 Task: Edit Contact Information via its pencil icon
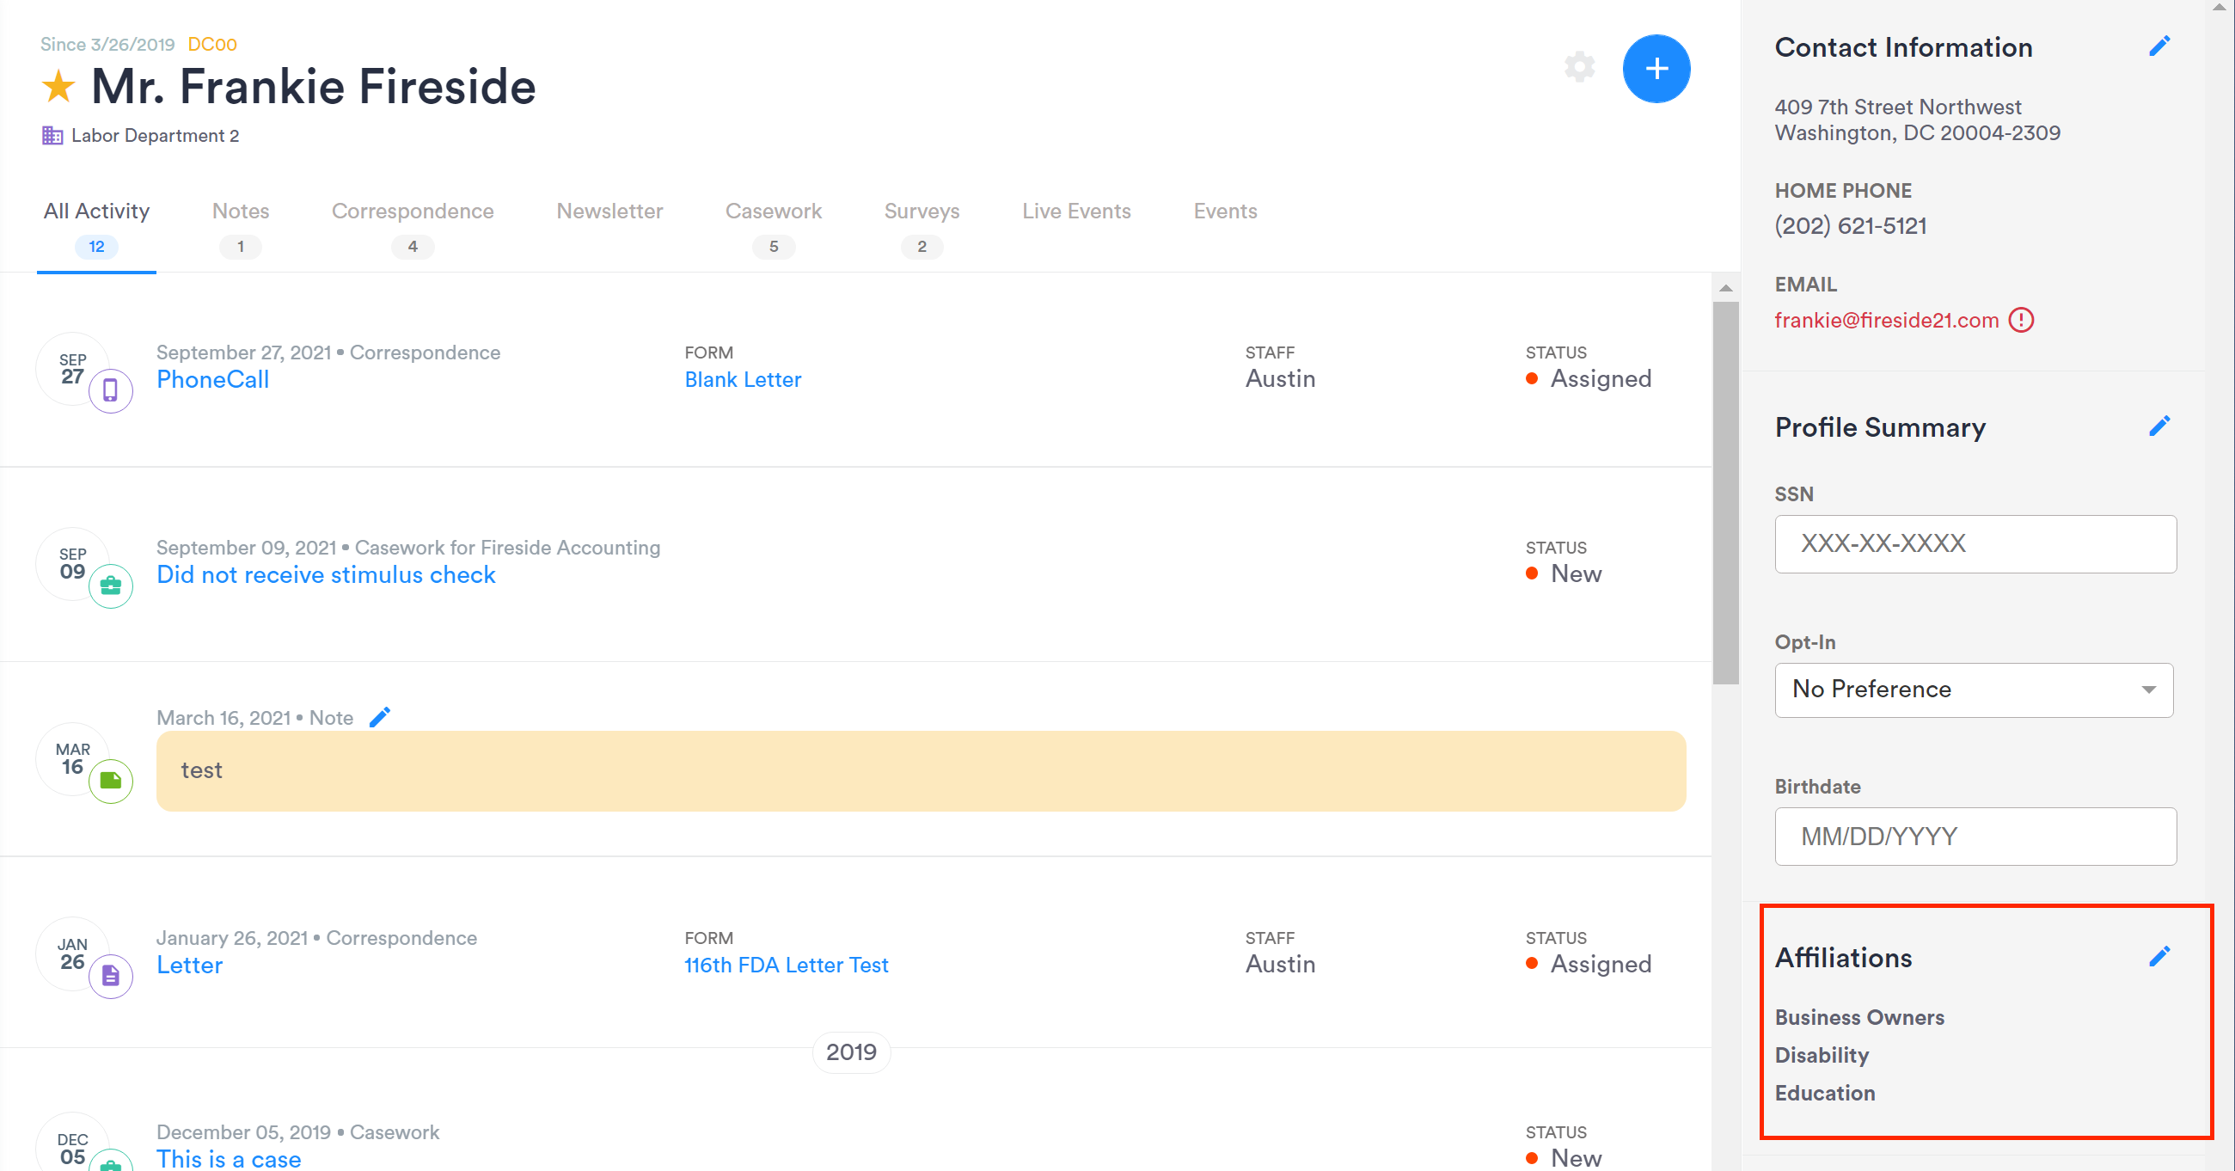pos(2159,46)
